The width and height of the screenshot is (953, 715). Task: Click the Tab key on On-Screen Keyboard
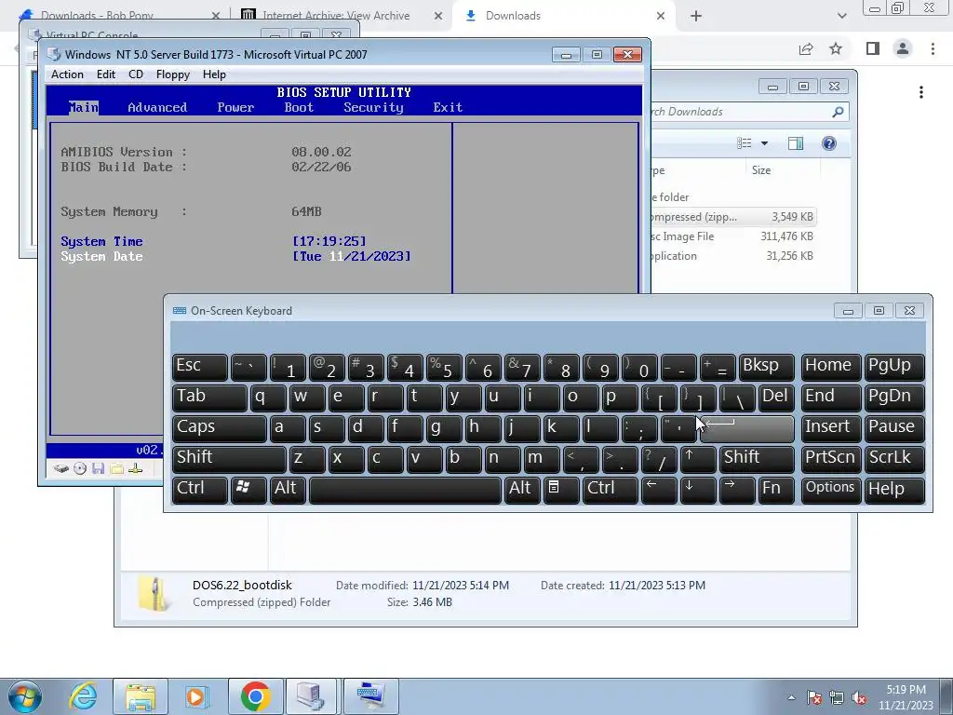[209, 398]
